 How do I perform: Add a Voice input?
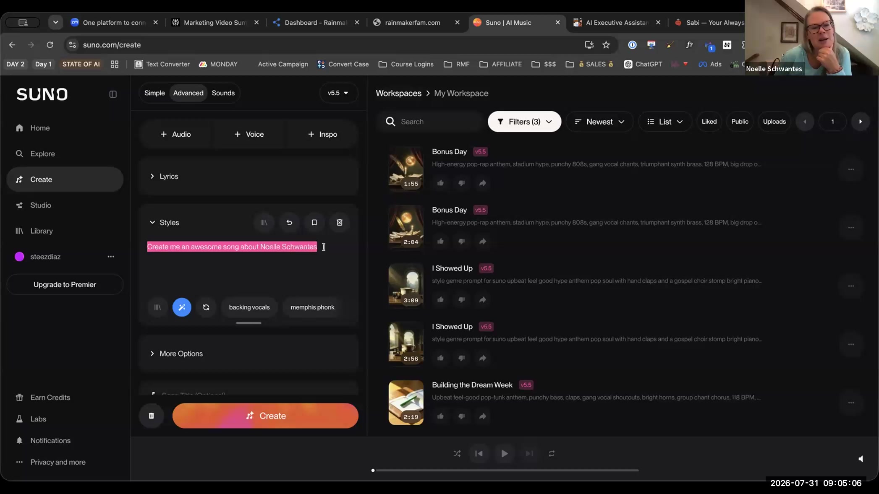coord(249,134)
